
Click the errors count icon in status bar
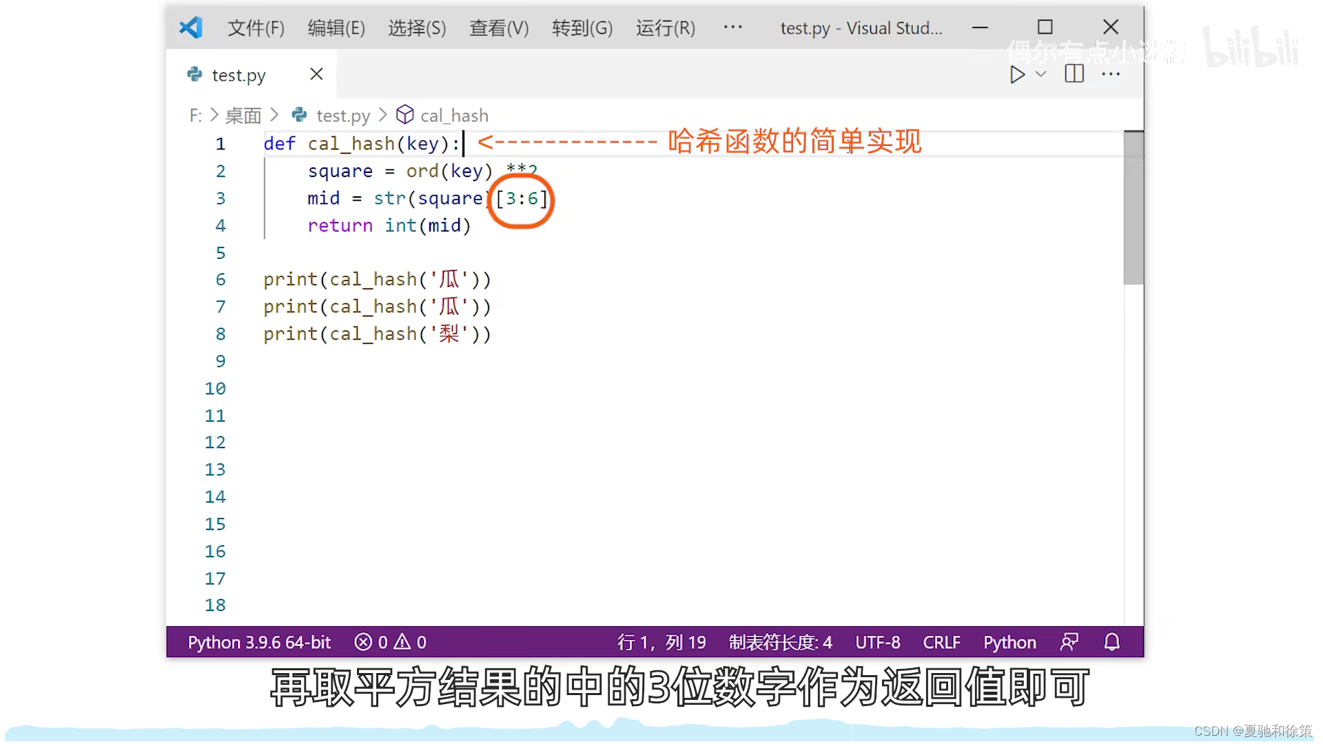[x=363, y=642]
